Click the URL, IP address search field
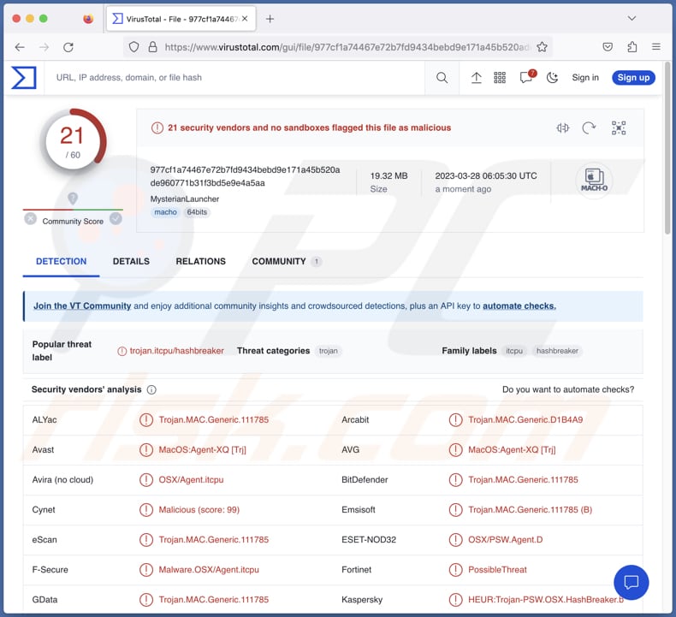The height and width of the screenshot is (617, 676). (235, 78)
